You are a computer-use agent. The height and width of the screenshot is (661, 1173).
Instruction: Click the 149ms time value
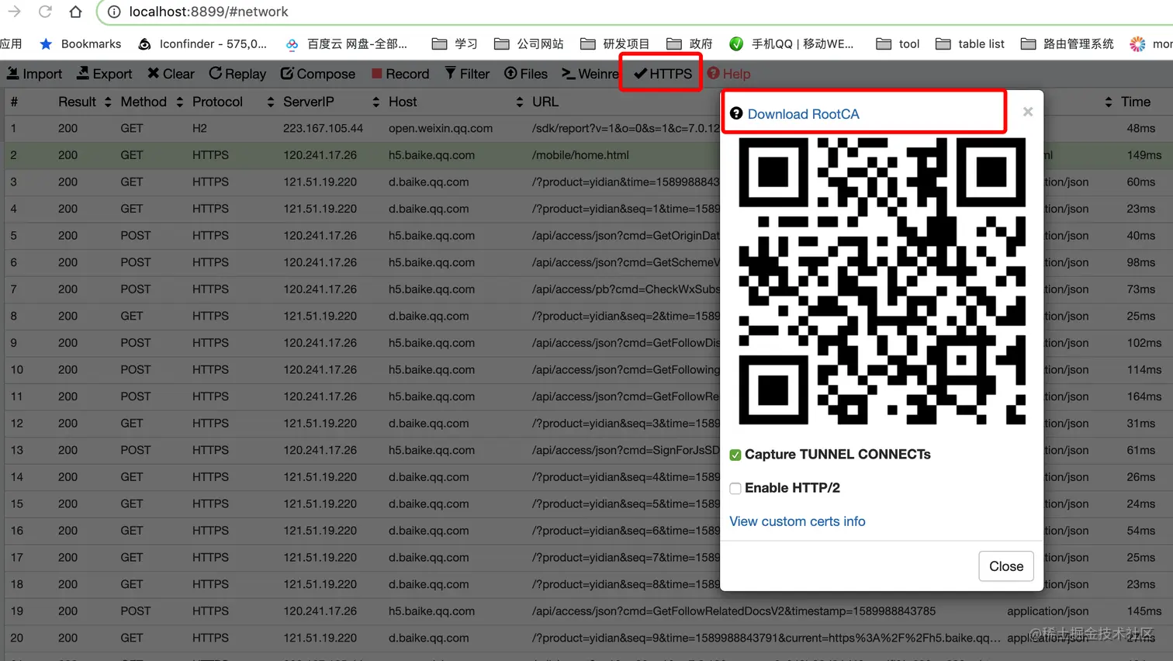pos(1144,155)
